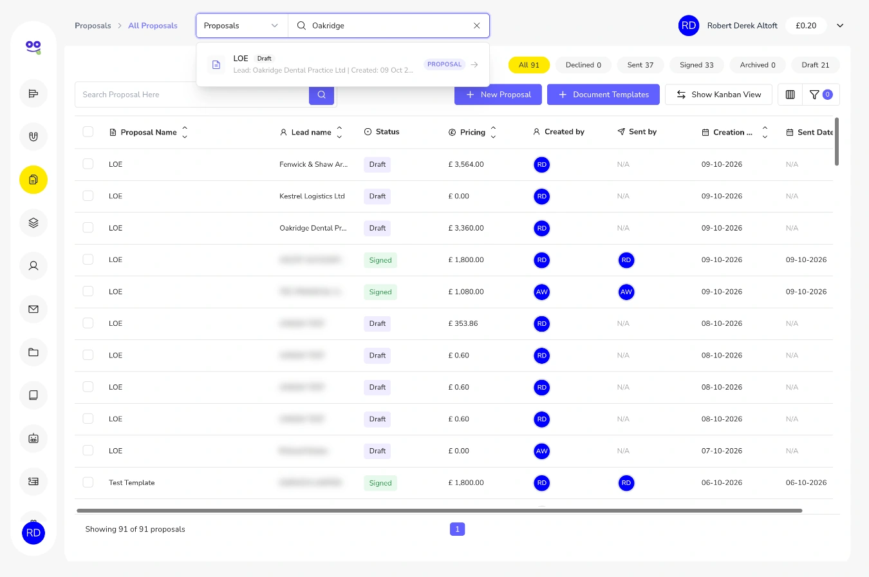The height and width of the screenshot is (577, 869).
Task: Tick the checkbox for the £ 353.86 row
Action: pyautogui.click(x=88, y=323)
